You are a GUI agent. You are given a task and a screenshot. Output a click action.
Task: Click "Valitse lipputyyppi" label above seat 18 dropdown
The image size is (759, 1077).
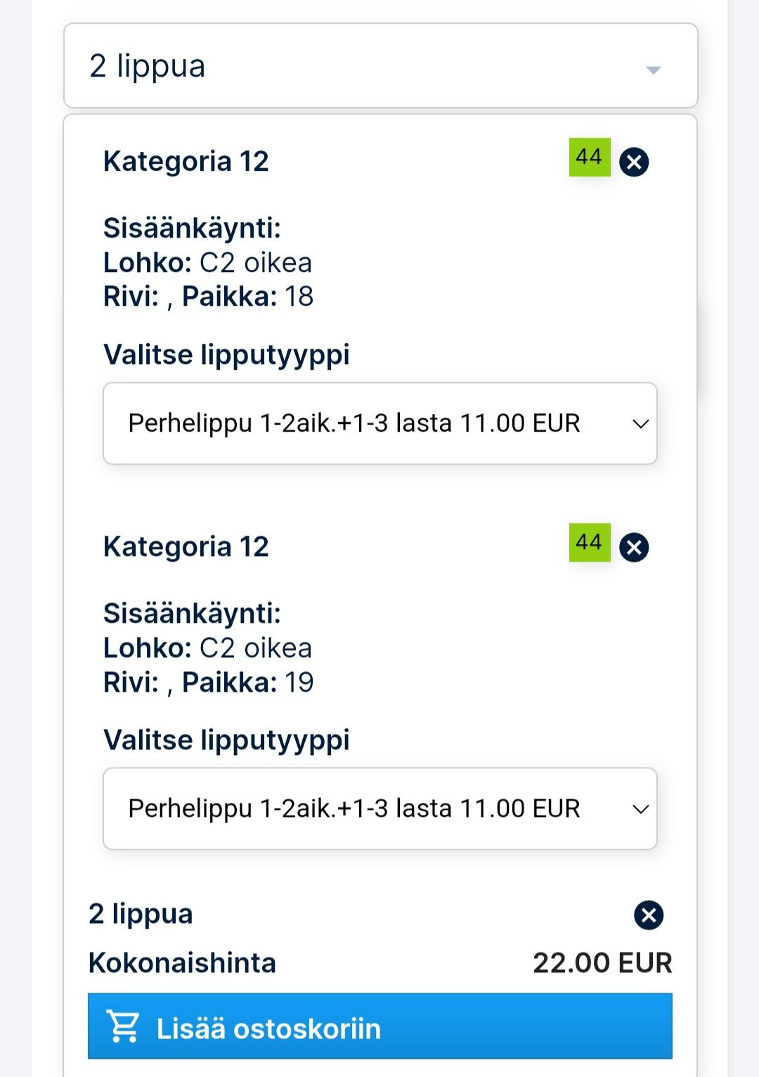(x=226, y=355)
